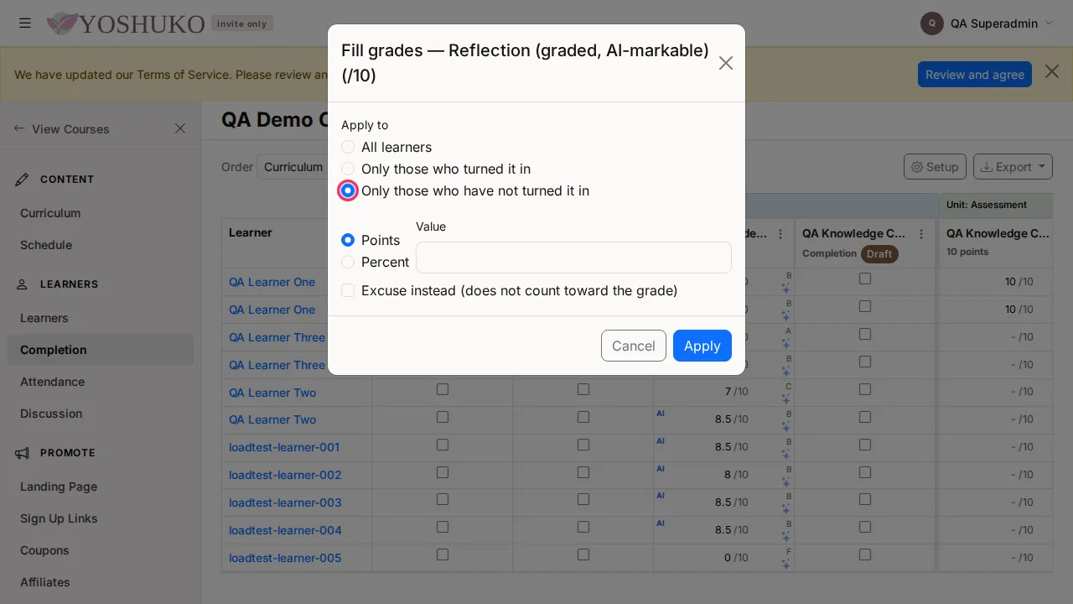Image resolution: width=1073 pixels, height=604 pixels.
Task: Check the Excuse instead checkbox
Action: [x=348, y=290]
